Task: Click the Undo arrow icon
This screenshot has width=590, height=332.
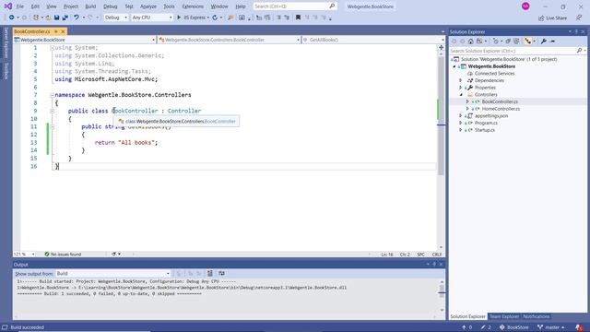Action: click(77, 18)
